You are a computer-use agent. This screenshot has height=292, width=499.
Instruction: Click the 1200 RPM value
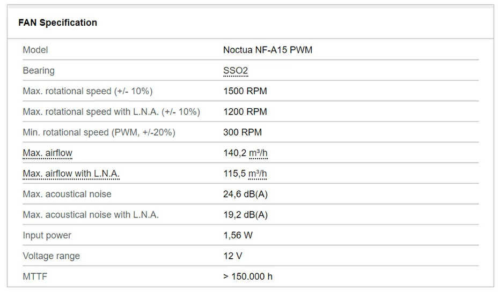pos(245,112)
